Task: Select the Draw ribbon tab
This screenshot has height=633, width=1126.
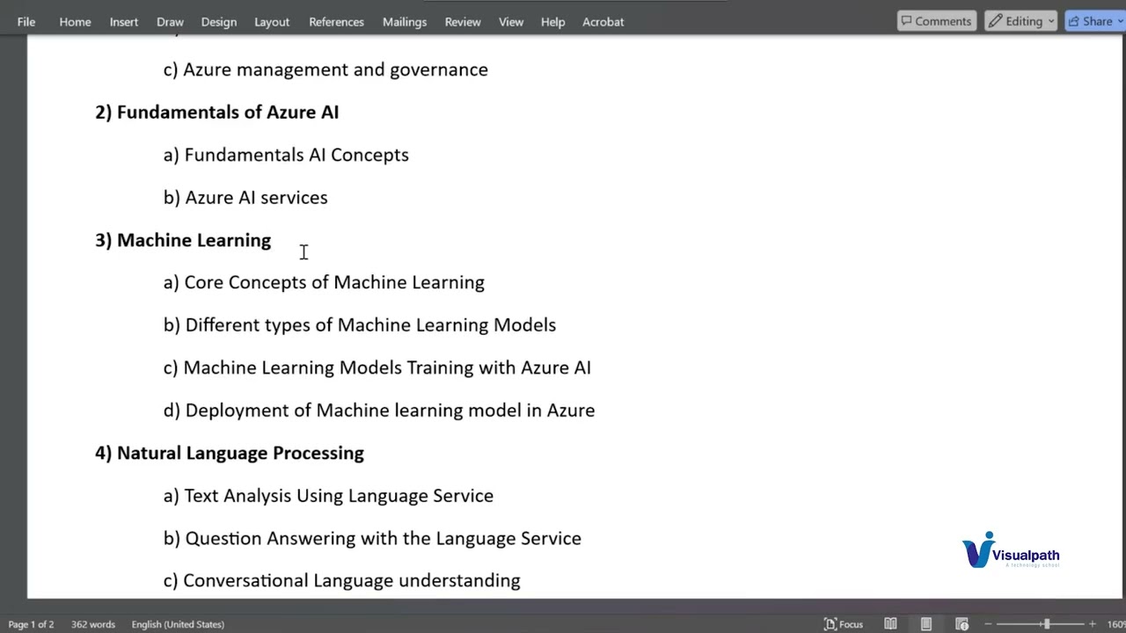Action: [170, 22]
